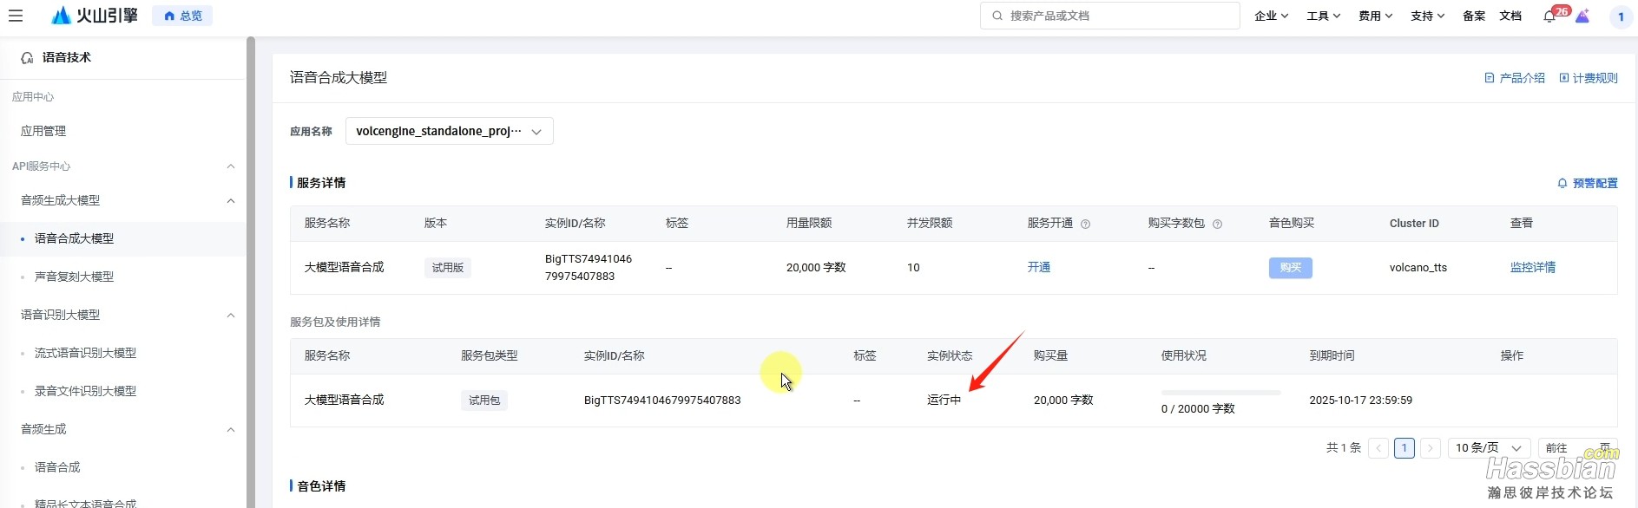Open 语音合成 under 音频生成
1638x508 pixels.
click(57, 467)
